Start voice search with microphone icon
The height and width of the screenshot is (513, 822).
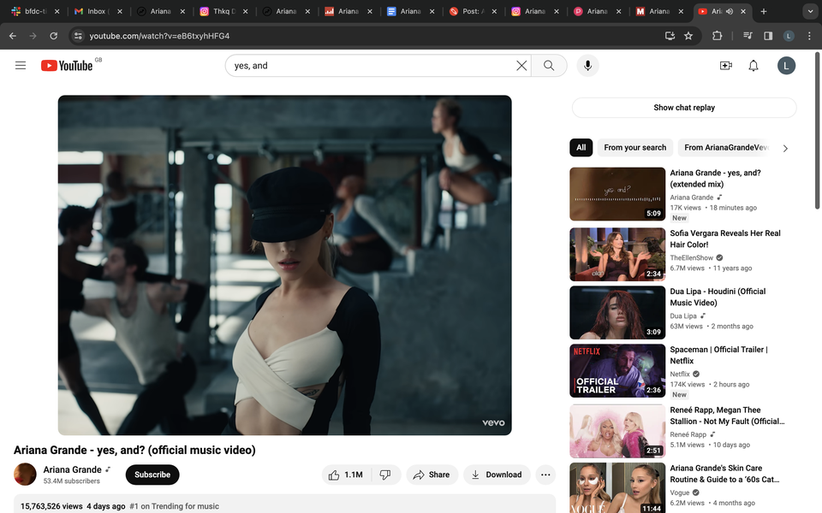click(x=587, y=66)
